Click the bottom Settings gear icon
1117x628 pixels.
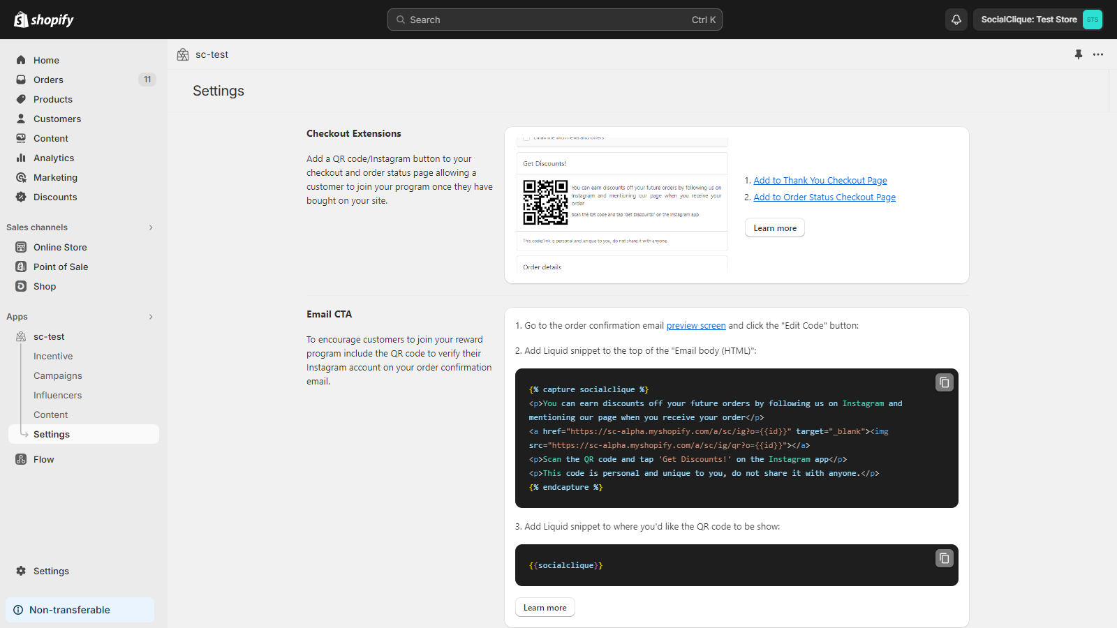[21, 571]
